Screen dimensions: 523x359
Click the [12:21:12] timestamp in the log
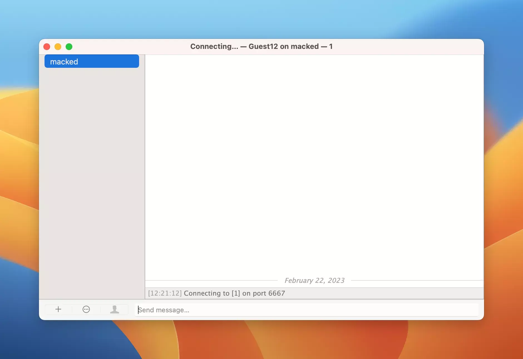click(165, 293)
